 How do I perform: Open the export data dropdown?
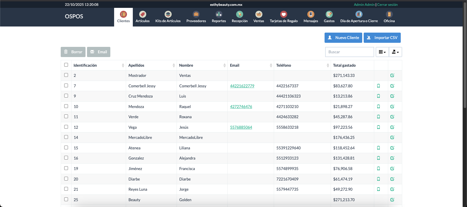point(395,52)
